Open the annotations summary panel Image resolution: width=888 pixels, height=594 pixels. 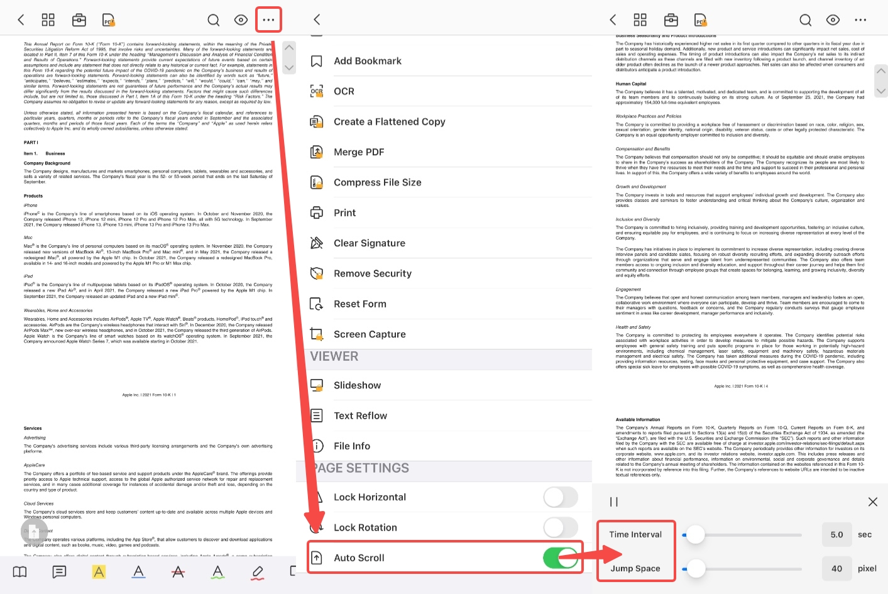tap(59, 572)
